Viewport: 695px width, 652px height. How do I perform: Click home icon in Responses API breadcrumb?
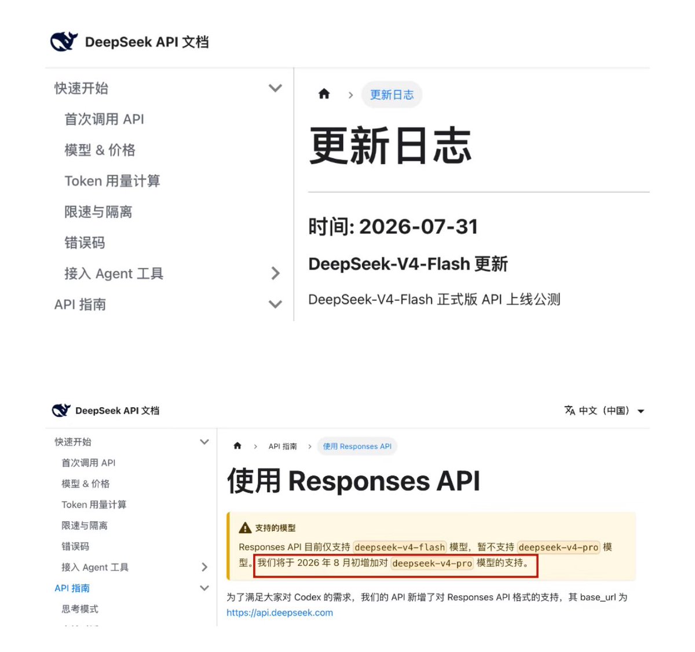[x=237, y=445]
